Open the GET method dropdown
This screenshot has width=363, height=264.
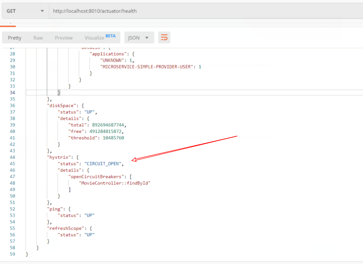point(25,11)
